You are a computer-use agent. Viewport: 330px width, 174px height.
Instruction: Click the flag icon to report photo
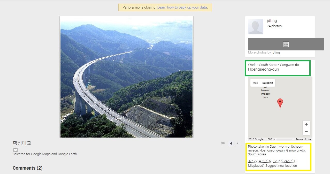pos(223,143)
